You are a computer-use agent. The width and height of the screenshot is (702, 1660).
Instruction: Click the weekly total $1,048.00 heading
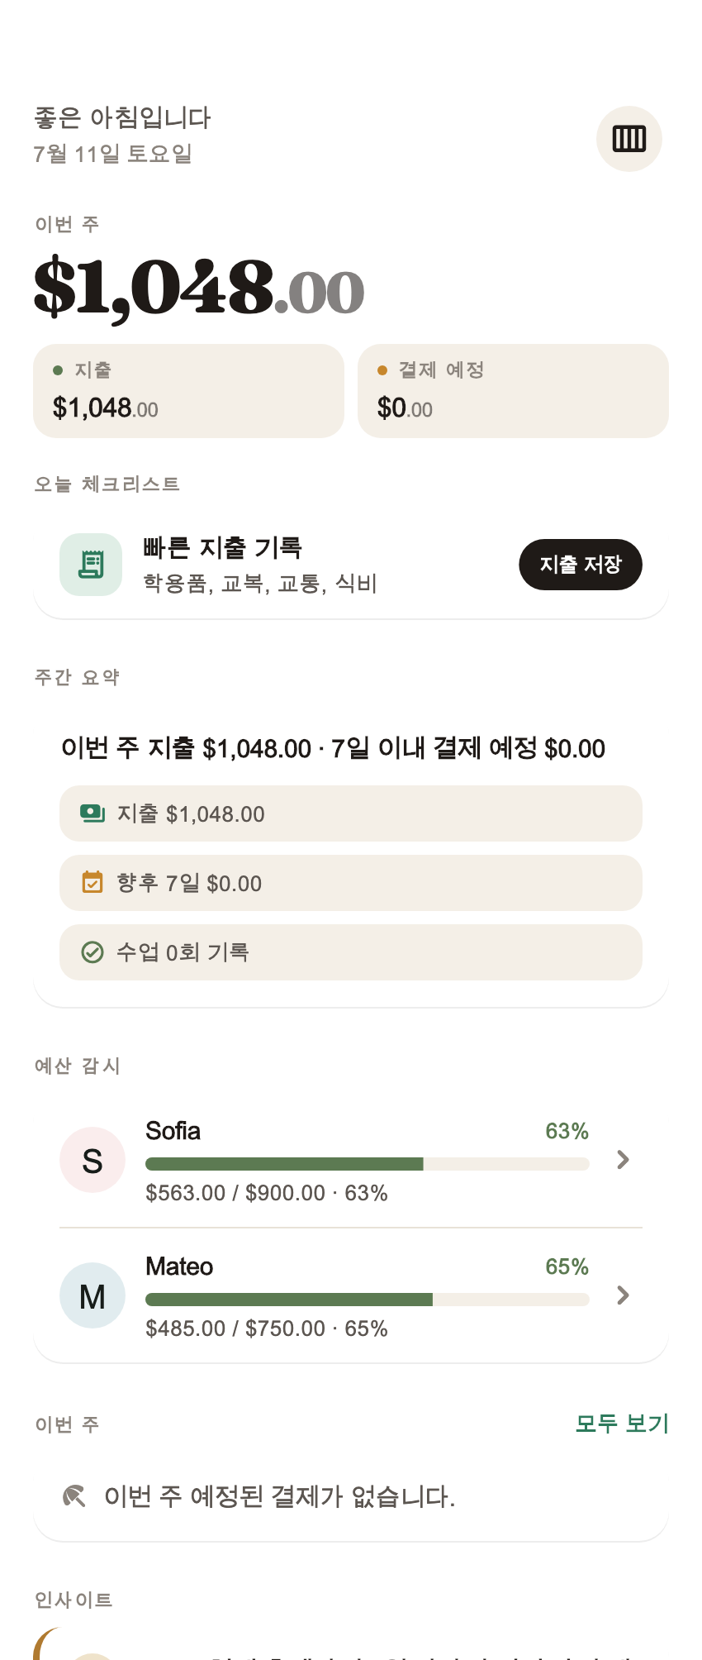tap(199, 288)
